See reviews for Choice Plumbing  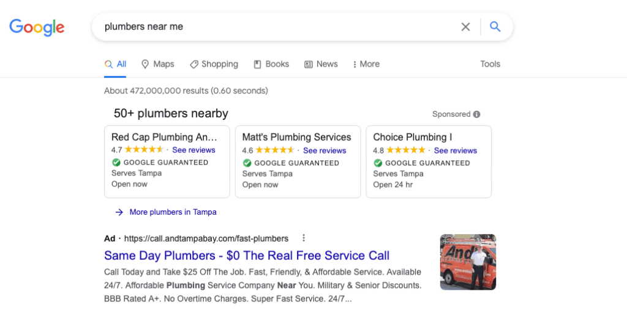[456, 150]
